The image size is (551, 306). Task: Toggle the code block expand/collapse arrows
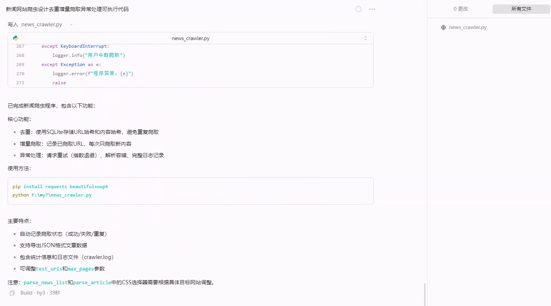click(366, 38)
